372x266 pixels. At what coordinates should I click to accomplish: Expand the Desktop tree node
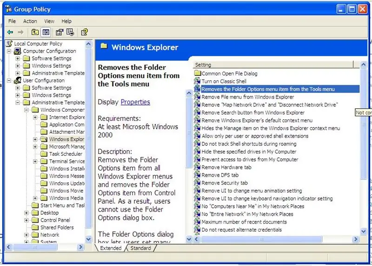click(x=27, y=213)
